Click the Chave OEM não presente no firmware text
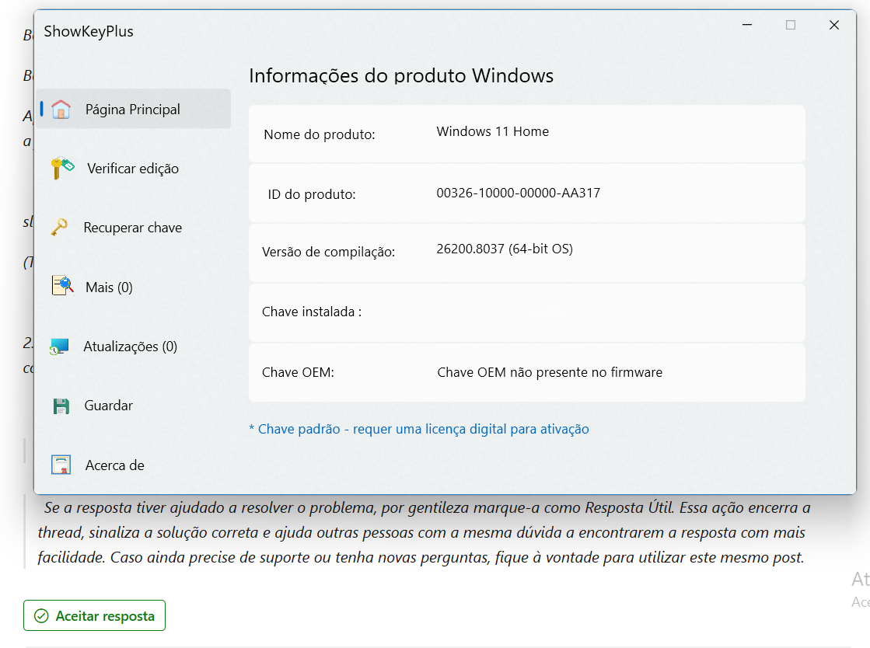 pos(550,372)
